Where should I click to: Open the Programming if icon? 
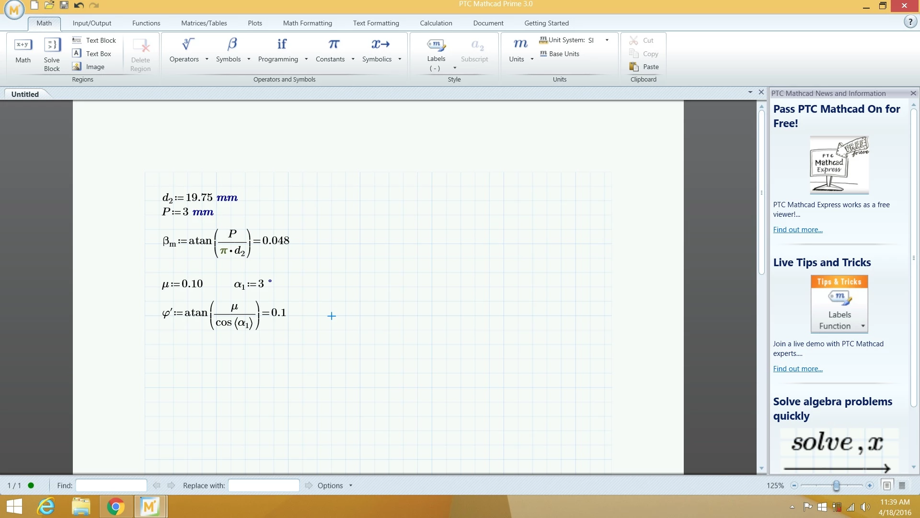pyautogui.click(x=282, y=45)
